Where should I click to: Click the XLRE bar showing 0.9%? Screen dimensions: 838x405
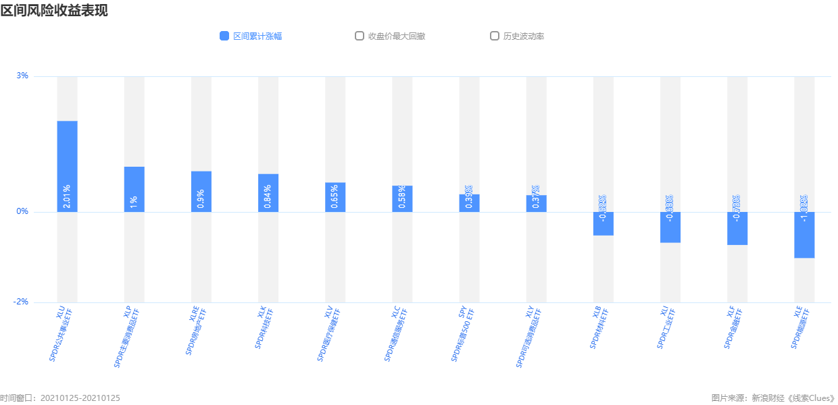click(x=201, y=192)
